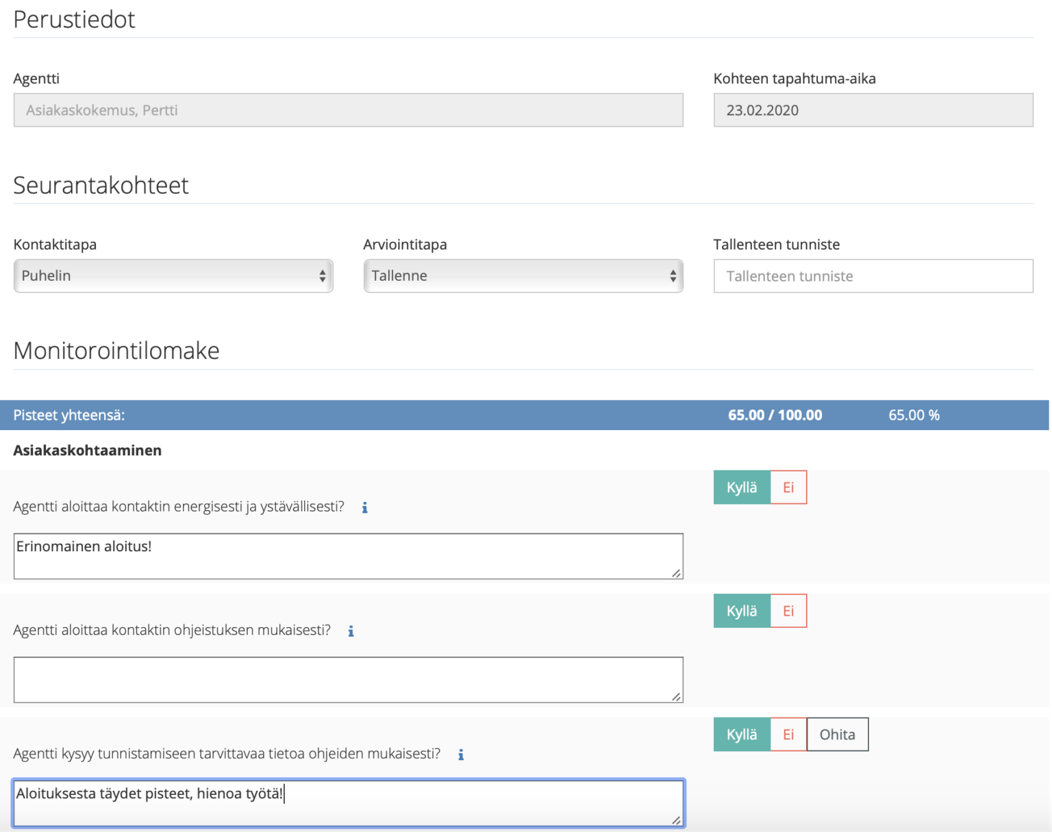1052x832 pixels.
Task: Click the Asiakaskohtaaminen section heading
Action: 87,450
